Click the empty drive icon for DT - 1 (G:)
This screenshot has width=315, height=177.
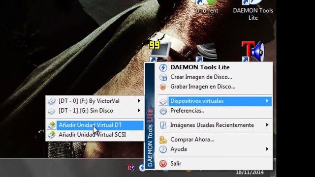[x=52, y=111]
